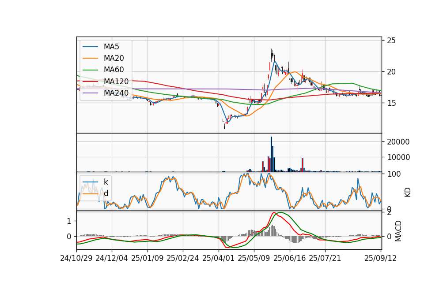
Task: Click the MACD axis value 1 on left
Action: 69,221
